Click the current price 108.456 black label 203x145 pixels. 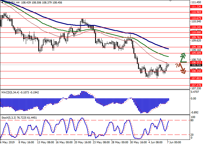pos(196,65)
